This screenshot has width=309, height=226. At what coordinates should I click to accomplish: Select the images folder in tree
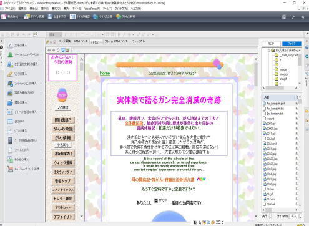tap(282, 74)
